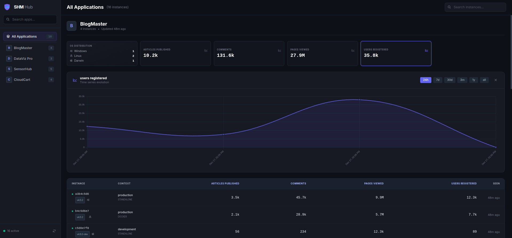
Task: Sort by Users Registered column header
Action: click(464, 184)
